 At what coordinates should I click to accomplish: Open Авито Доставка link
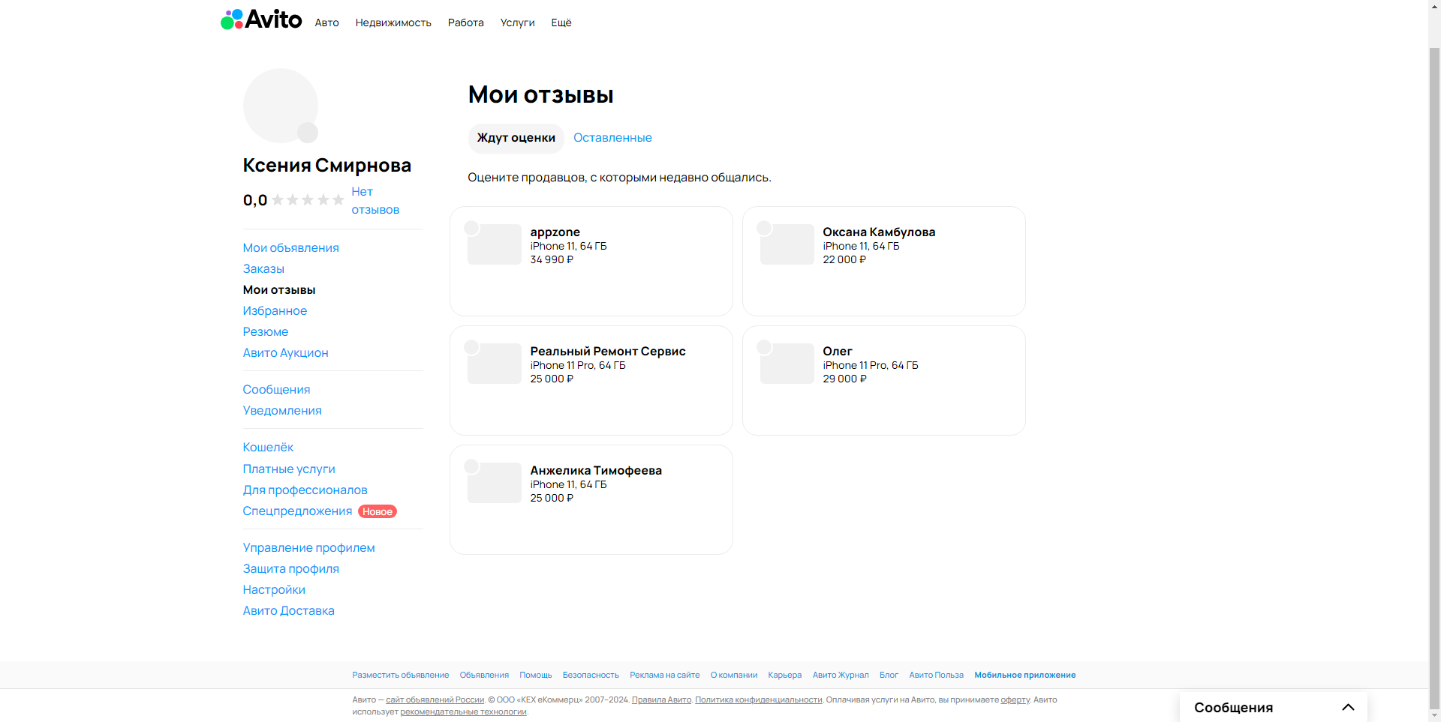[288, 610]
